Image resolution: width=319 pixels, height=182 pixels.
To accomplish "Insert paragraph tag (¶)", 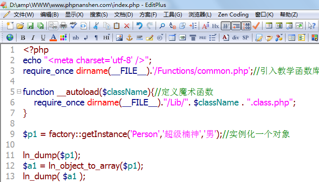I will click(x=96, y=38).
